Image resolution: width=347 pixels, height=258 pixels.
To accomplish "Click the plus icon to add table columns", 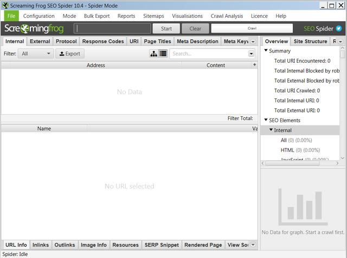I will [254, 65].
